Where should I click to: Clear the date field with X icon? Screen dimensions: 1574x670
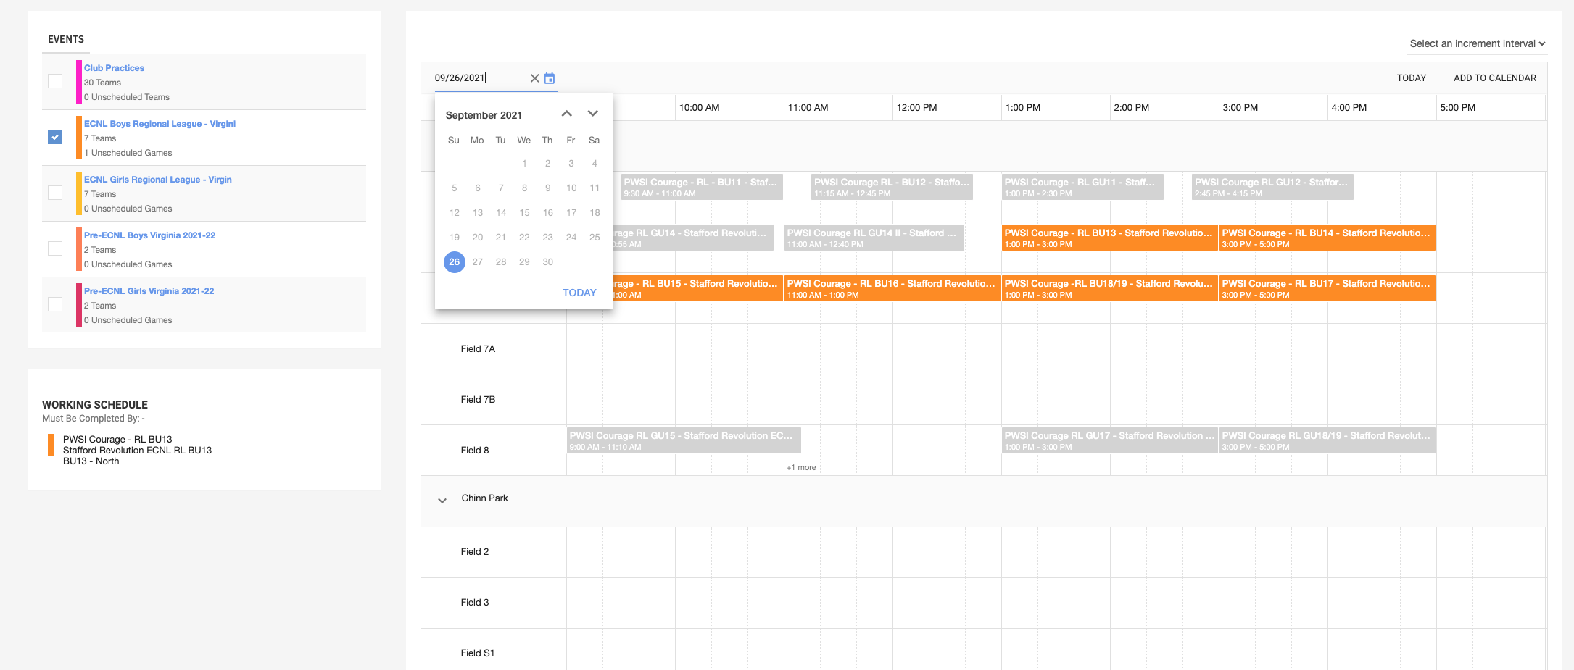(x=534, y=78)
